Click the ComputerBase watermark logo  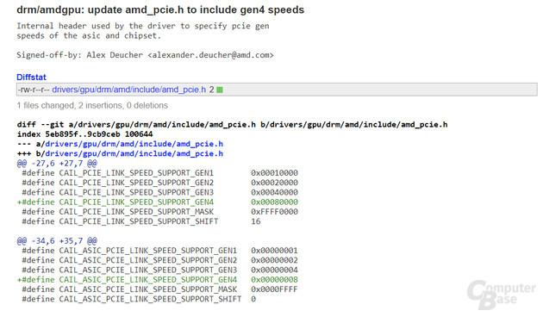(x=501, y=294)
